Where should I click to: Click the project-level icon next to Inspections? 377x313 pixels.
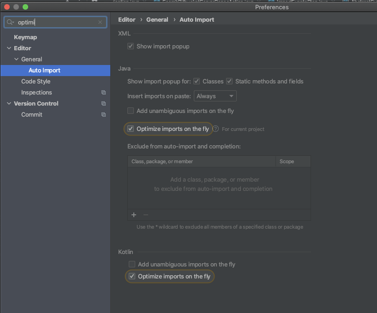click(104, 93)
